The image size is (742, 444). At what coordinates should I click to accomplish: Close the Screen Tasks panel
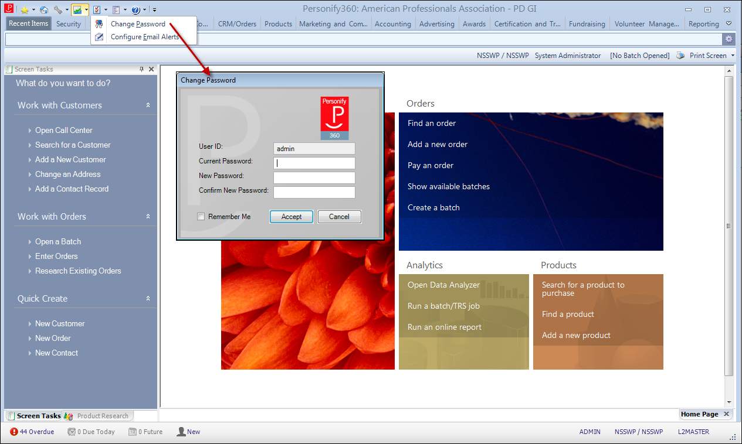151,69
